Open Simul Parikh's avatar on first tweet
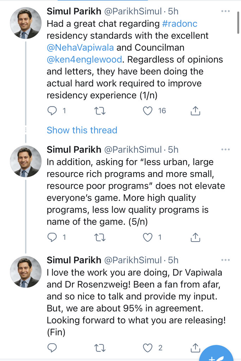 click(25, 23)
